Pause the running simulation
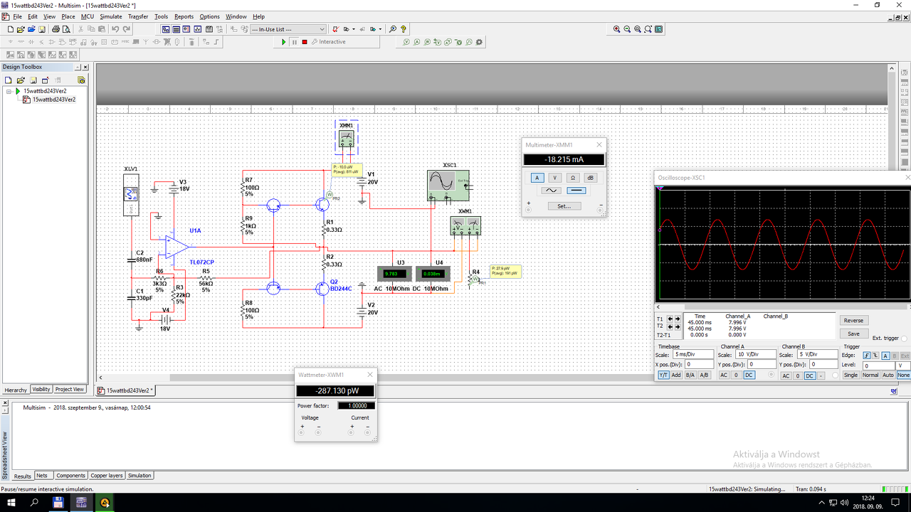The width and height of the screenshot is (911, 512). click(x=294, y=42)
